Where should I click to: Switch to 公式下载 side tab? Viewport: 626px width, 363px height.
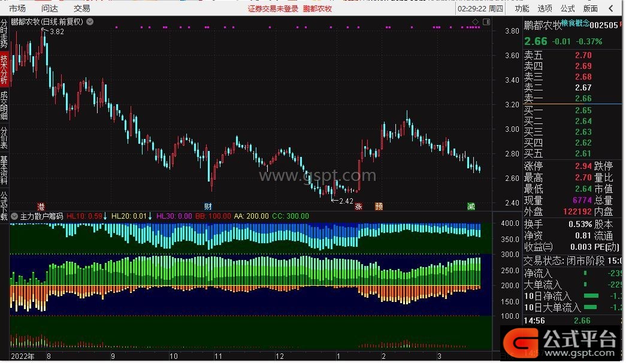[x=4, y=205]
